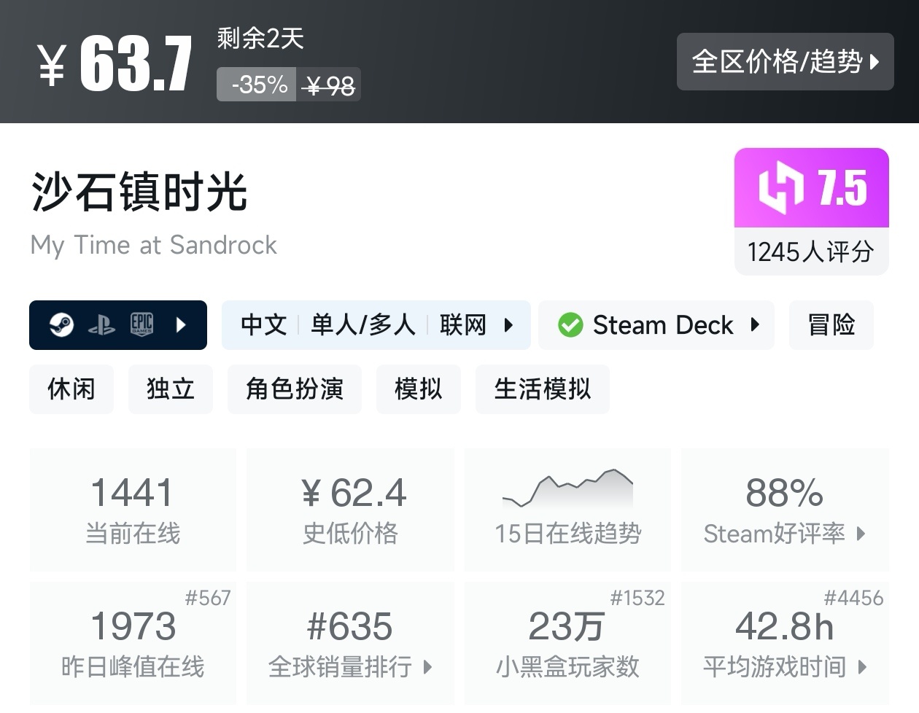Click the 联网 online label
The image size is (919, 713).
point(463,324)
